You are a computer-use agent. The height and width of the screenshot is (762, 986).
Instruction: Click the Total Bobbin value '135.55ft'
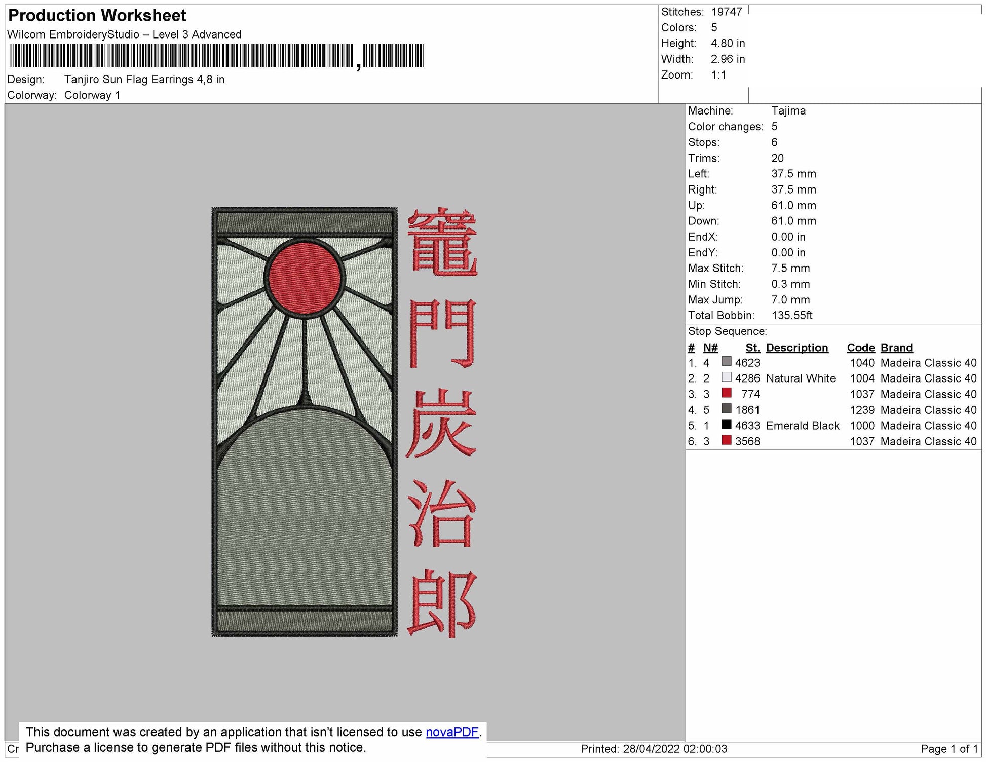[792, 316]
